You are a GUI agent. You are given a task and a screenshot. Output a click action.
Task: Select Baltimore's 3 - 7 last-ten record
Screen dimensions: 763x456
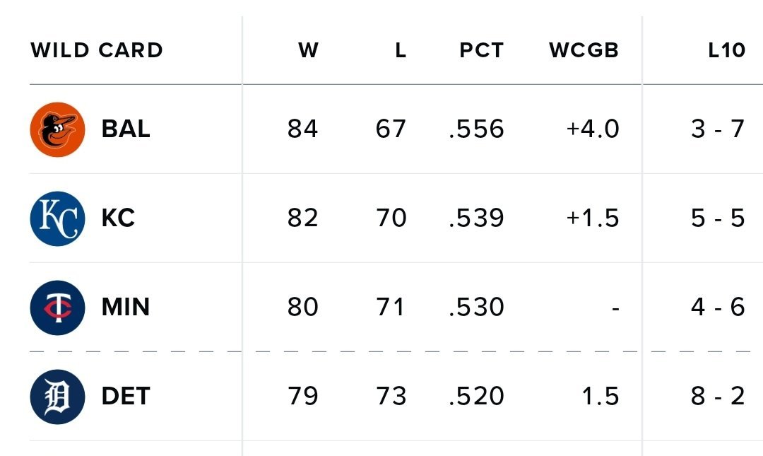tap(718, 129)
